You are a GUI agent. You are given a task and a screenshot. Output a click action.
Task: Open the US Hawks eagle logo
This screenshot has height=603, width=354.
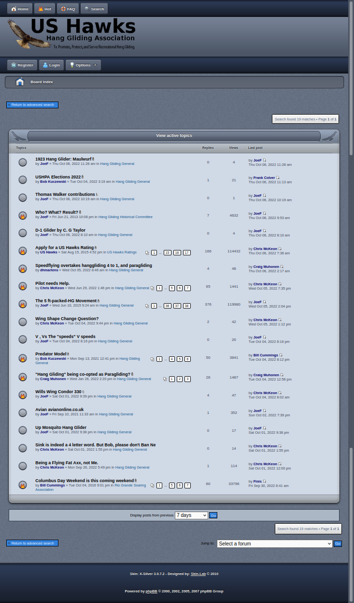71,34
